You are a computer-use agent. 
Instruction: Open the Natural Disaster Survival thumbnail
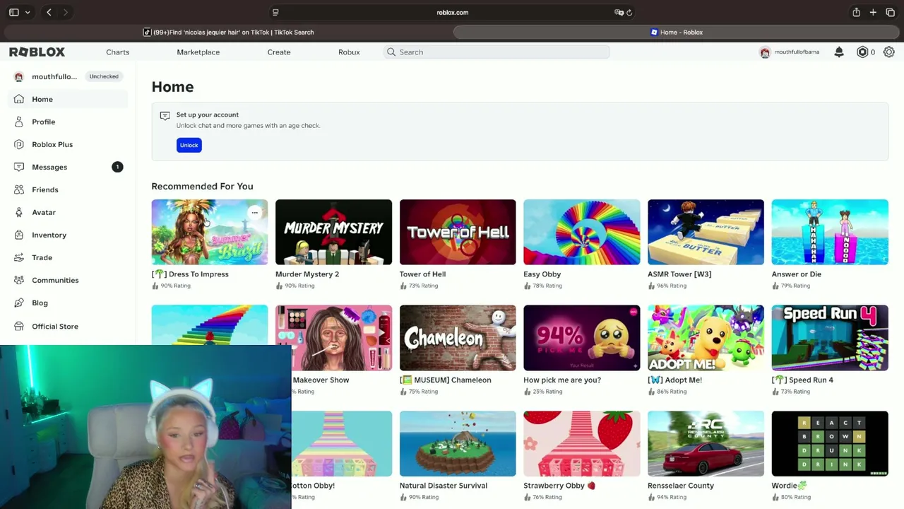[x=458, y=444]
